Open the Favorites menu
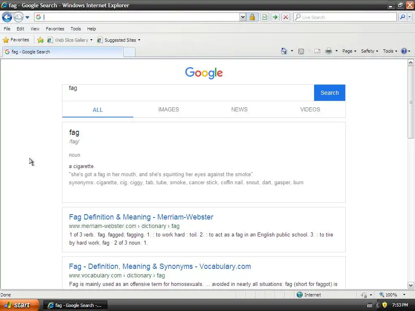The height and width of the screenshot is (311, 415). click(55, 29)
